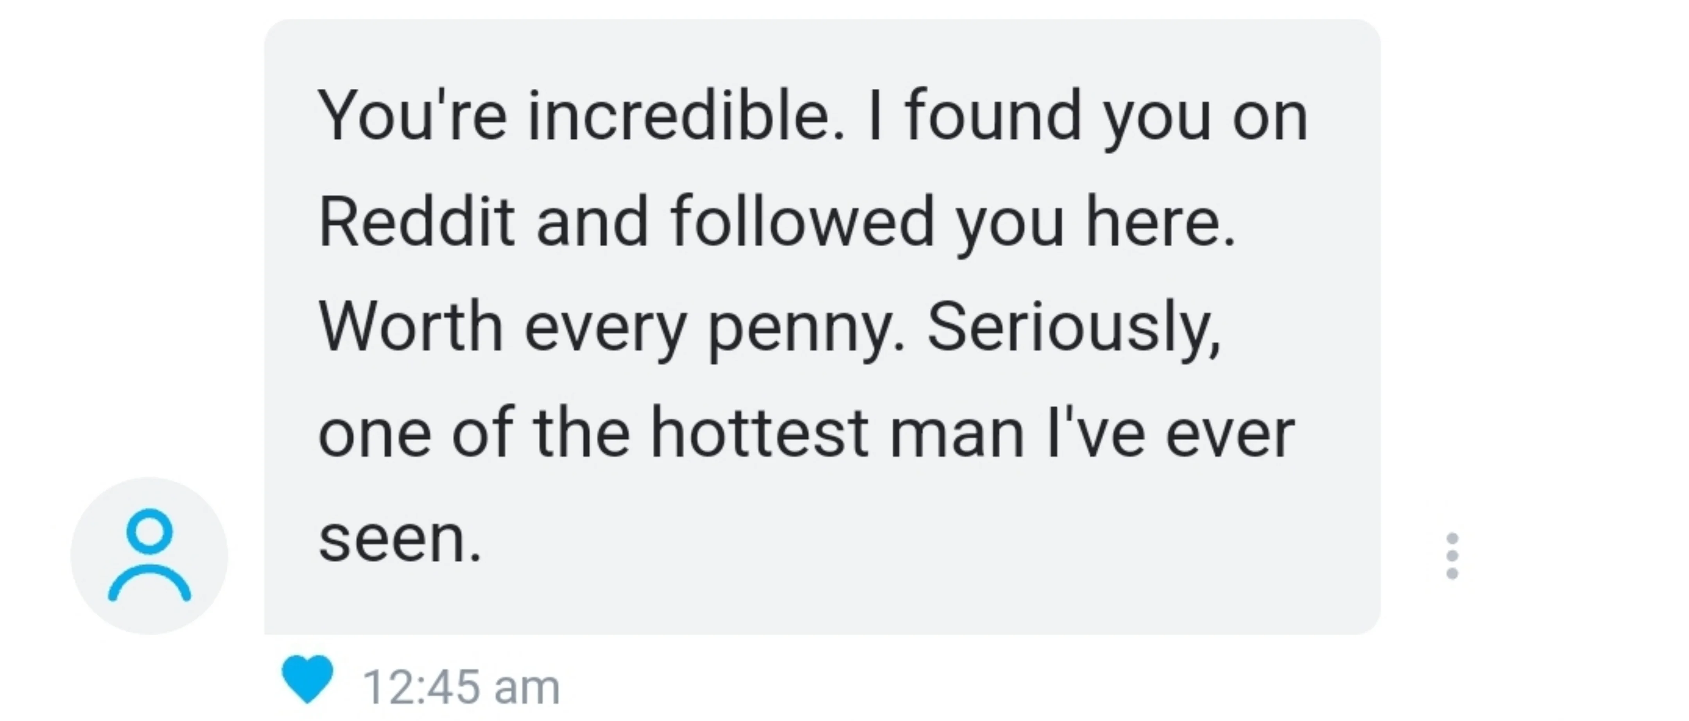Image resolution: width=1689 pixels, height=721 pixels.
Task: Open the three-dot message options menu
Action: pyautogui.click(x=1452, y=556)
